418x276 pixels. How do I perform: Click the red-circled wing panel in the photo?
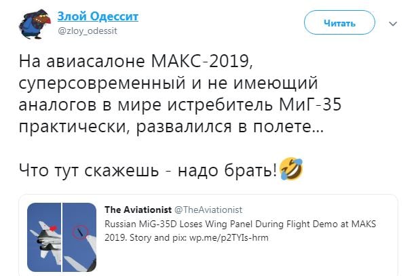[x=80, y=233]
